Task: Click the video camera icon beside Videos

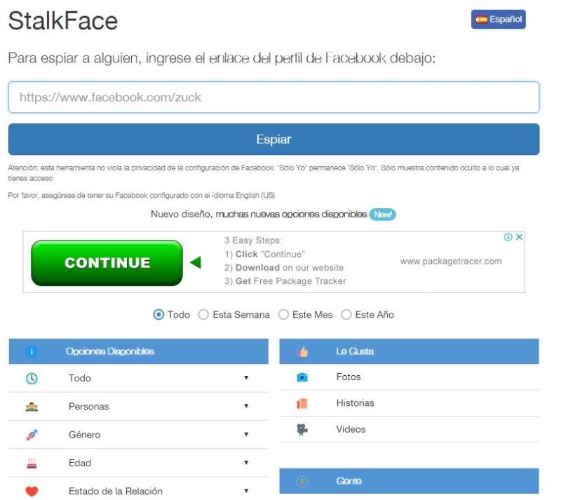Action: click(x=302, y=429)
